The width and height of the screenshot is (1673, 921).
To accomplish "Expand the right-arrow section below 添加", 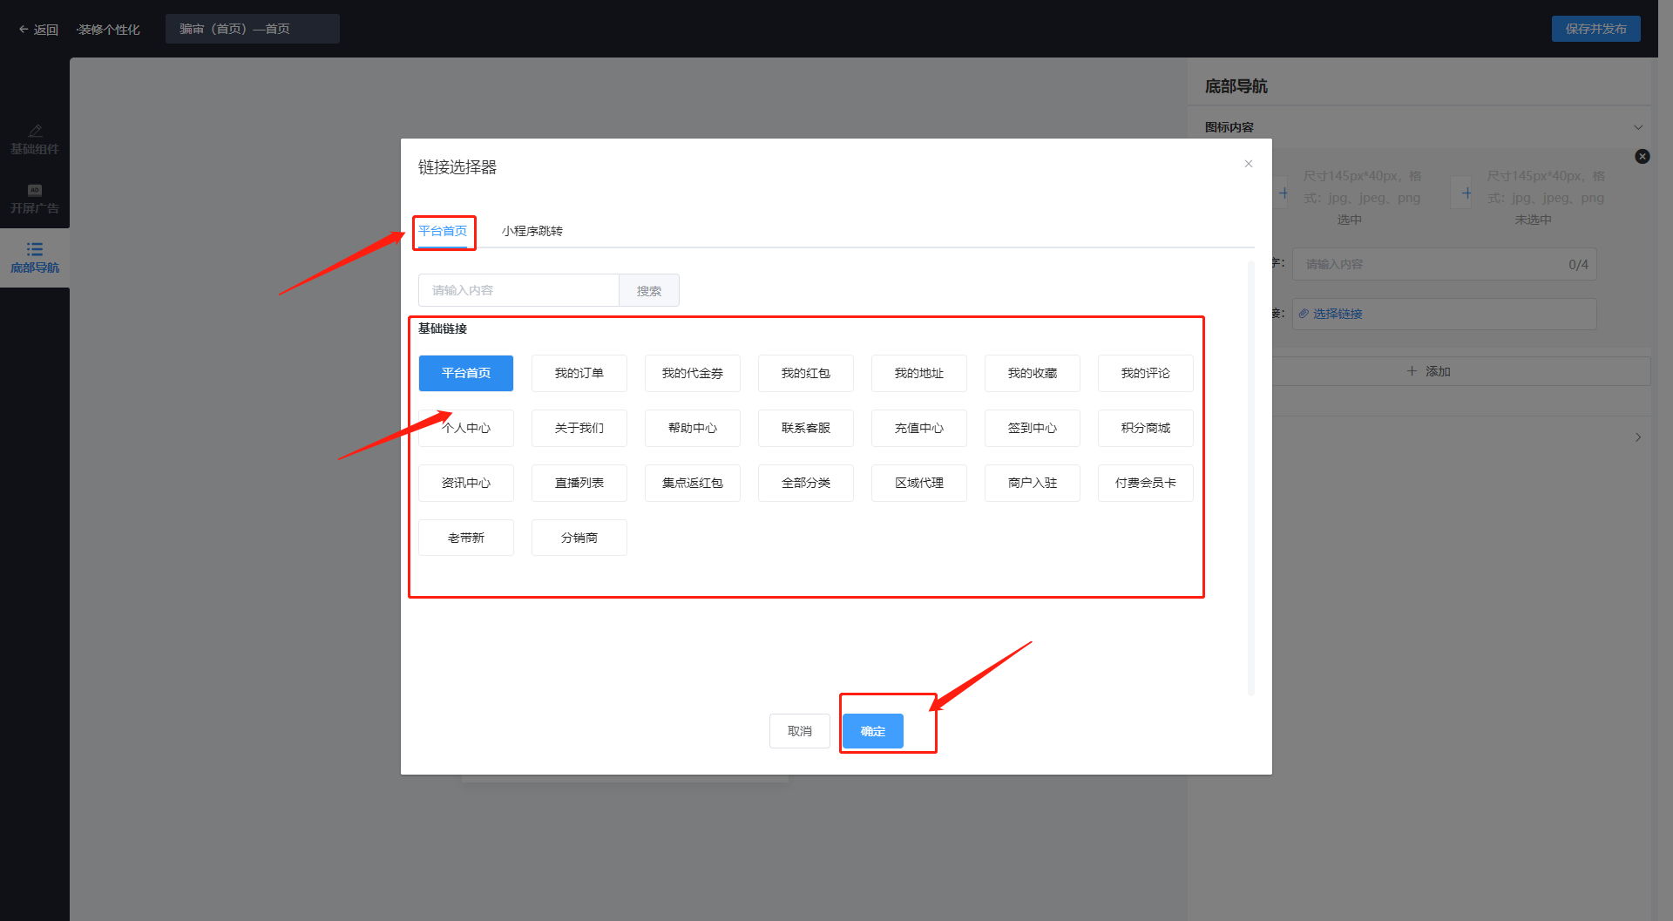I will (x=1637, y=437).
